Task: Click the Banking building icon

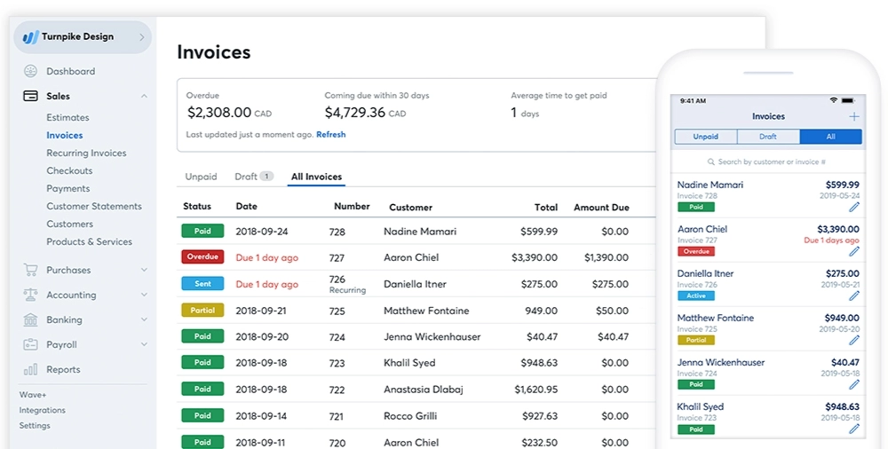Action: [x=30, y=319]
